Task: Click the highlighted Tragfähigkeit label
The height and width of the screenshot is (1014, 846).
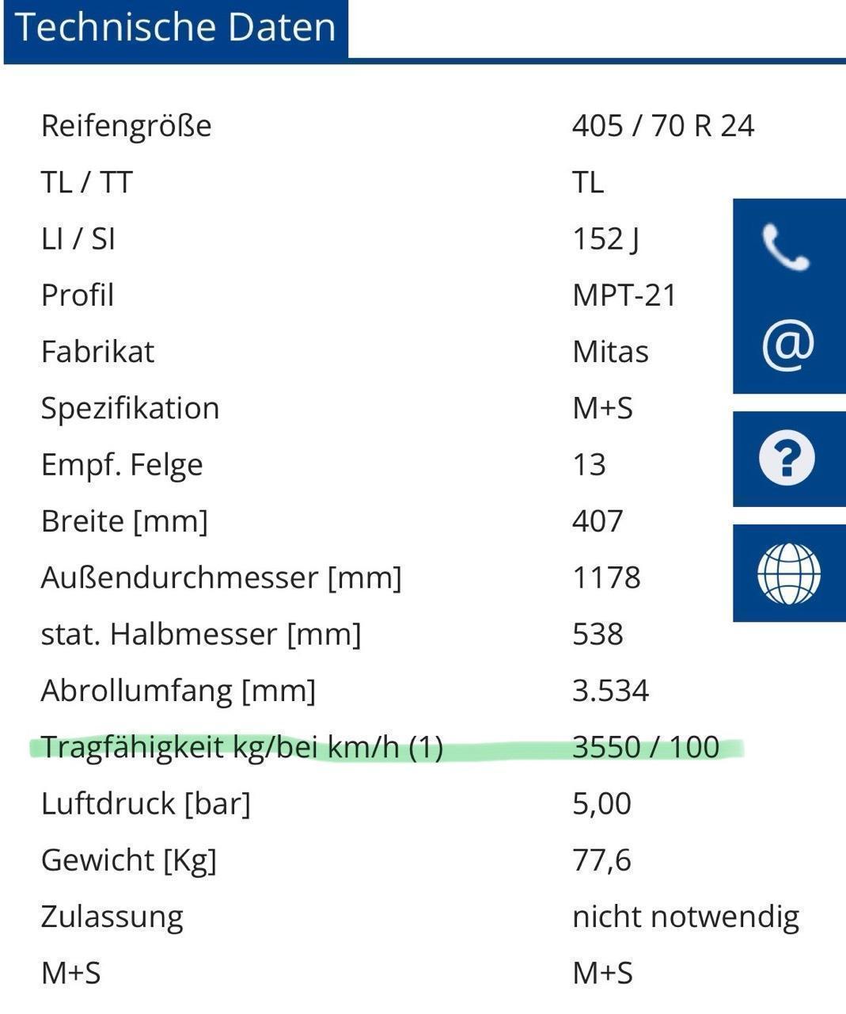Action: (241, 747)
